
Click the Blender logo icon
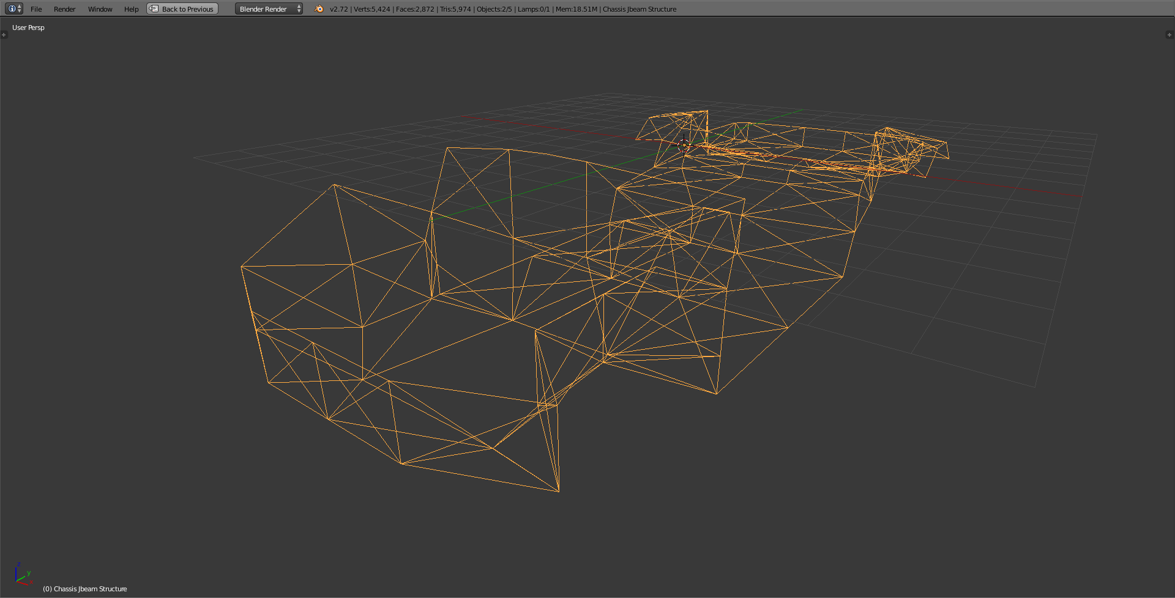(x=318, y=9)
